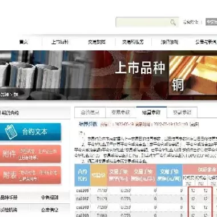Open the 上市品种 navigation menu

click(59, 42)
